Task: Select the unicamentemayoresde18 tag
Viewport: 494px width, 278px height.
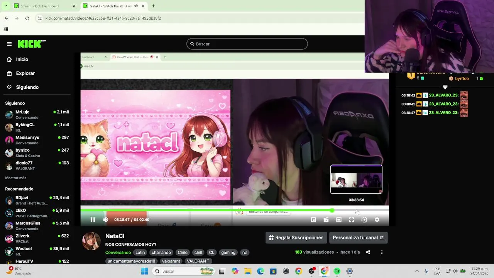Action: (x=131, y=261)
